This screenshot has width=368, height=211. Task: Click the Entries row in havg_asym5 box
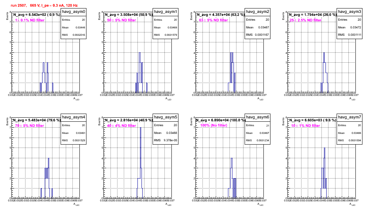[166, 125]
